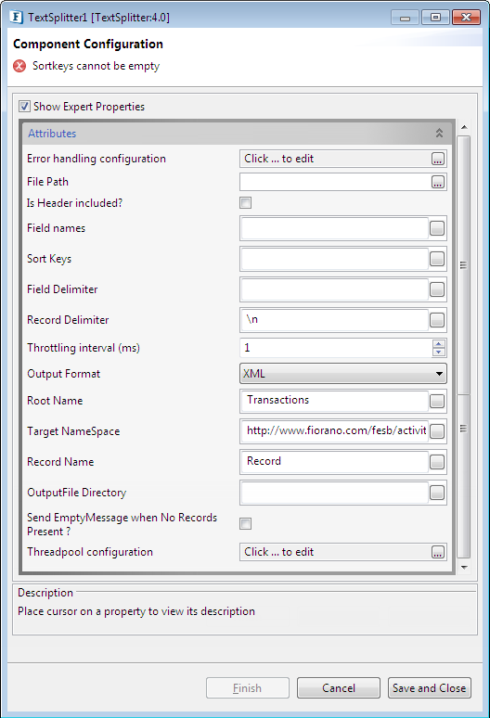Enable Is Header included checkbox
This screenshot has height=718, width=490.
[x=245, y=203]
